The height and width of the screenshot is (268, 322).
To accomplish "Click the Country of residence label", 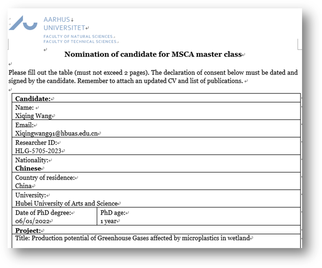I will click(45, 178).
